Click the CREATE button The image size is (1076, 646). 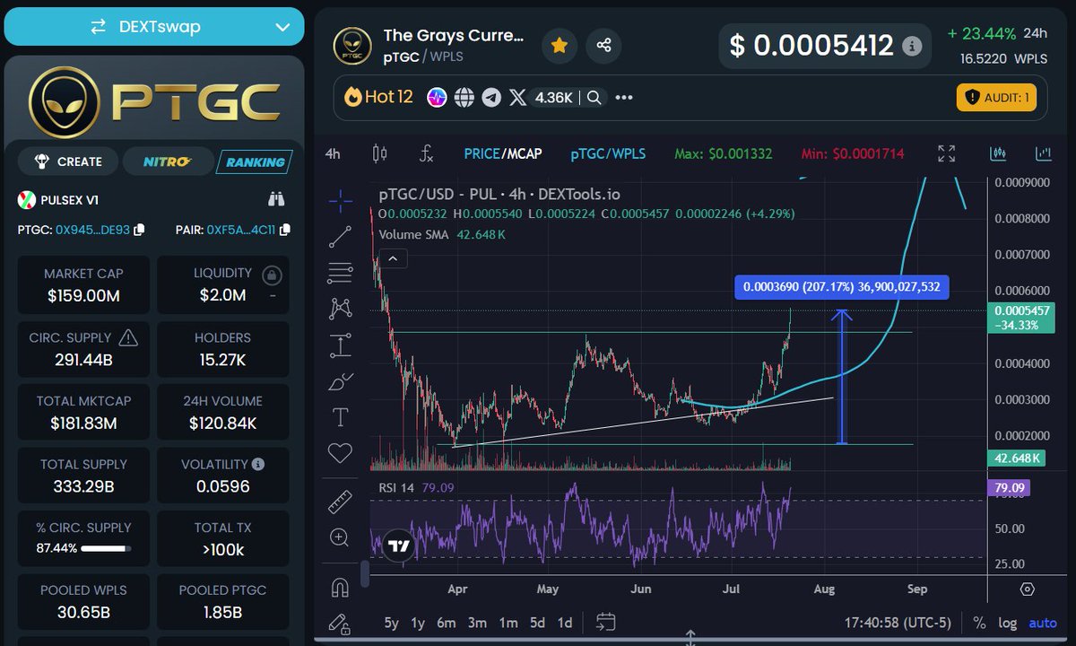[x=69, y=161]
